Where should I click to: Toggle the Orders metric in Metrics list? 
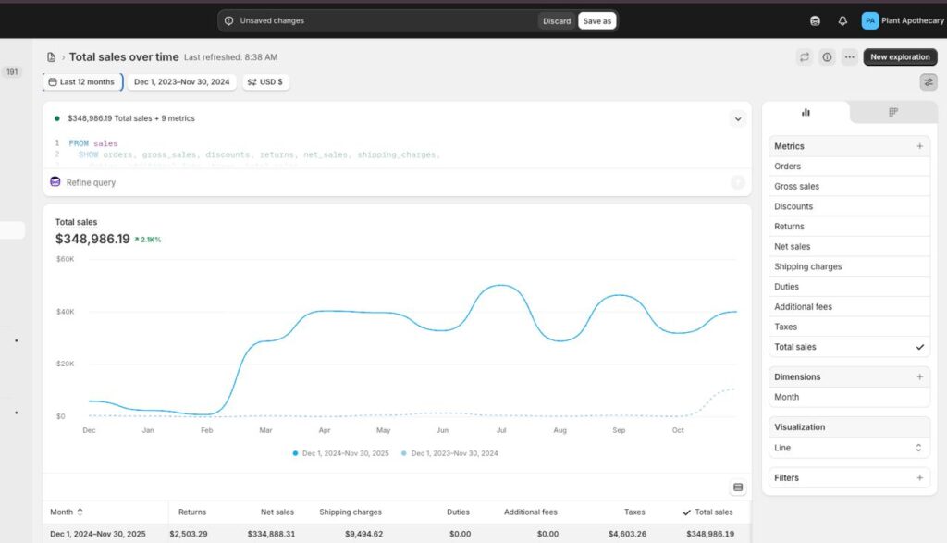849,167
